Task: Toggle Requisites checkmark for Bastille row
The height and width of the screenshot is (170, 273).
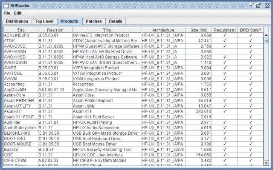Action: 225,149
